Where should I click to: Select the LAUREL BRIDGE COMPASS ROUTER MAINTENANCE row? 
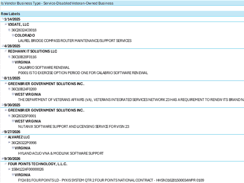coord(122,41)
